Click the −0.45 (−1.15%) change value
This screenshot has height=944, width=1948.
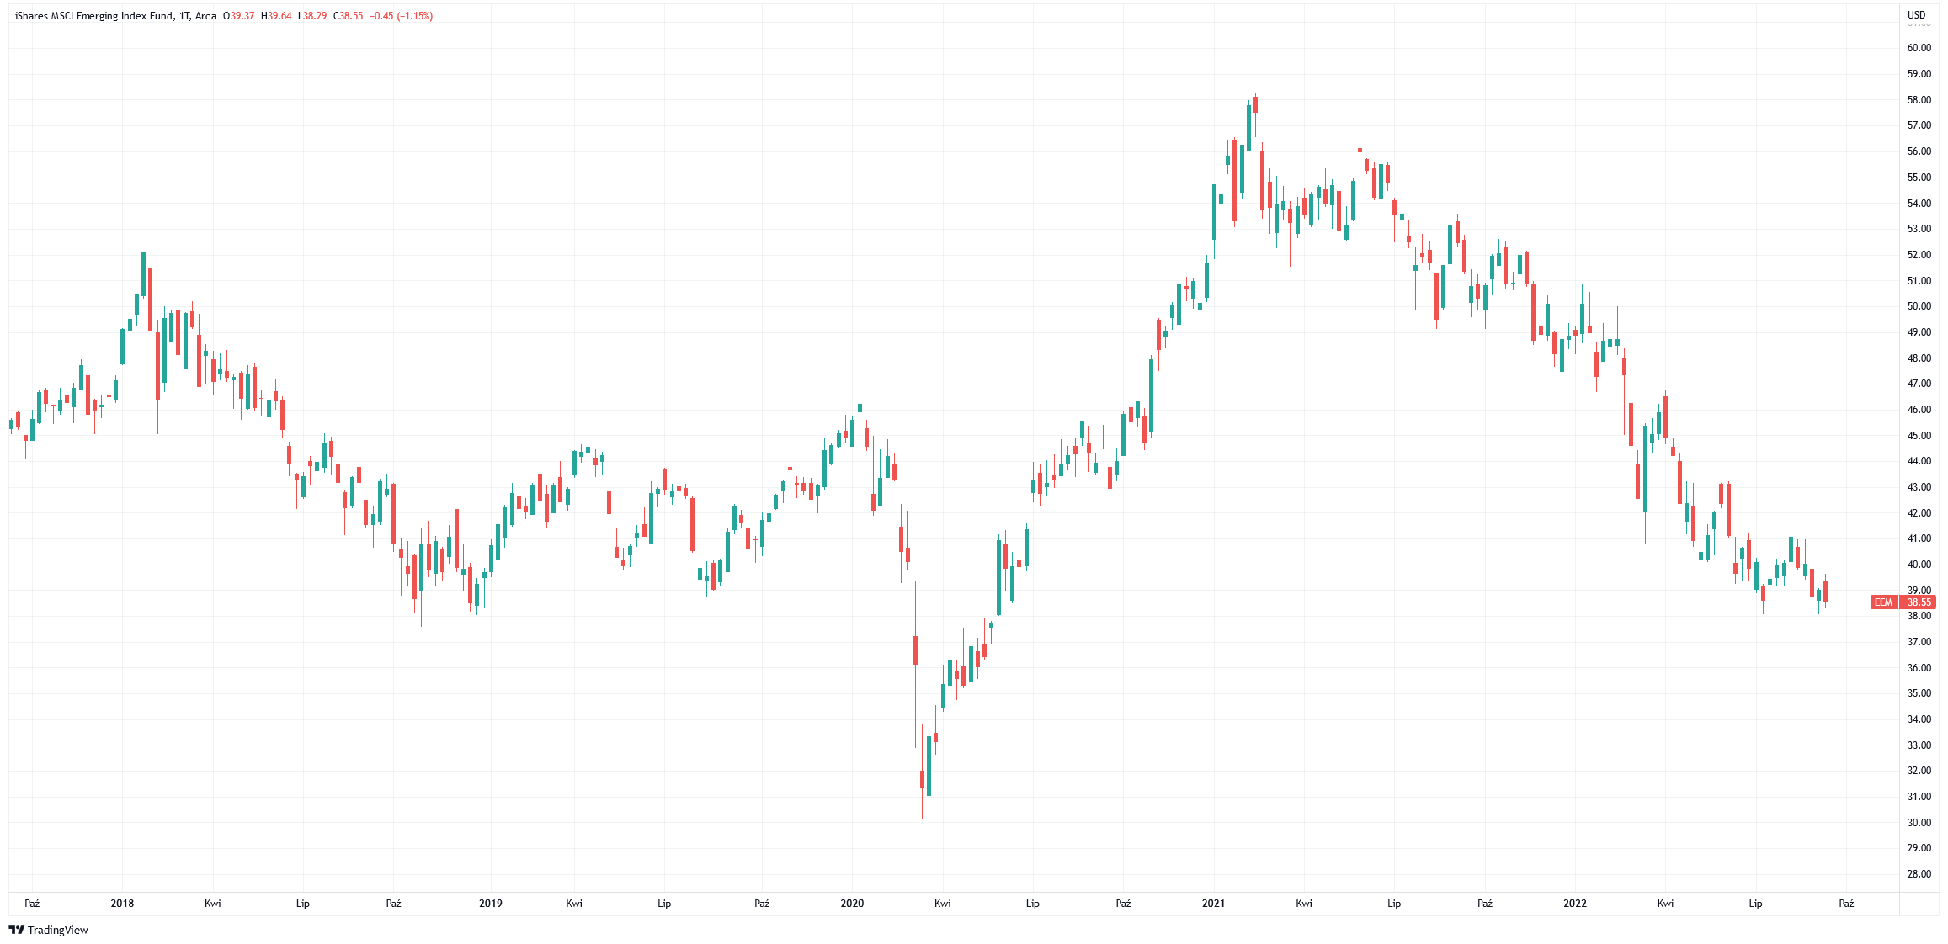click(402, 16)
